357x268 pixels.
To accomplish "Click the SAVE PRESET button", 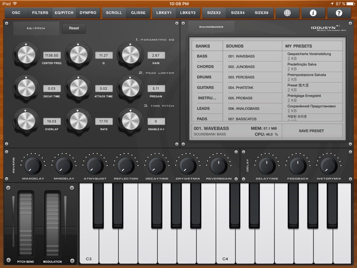I will (x=311, y=131).
